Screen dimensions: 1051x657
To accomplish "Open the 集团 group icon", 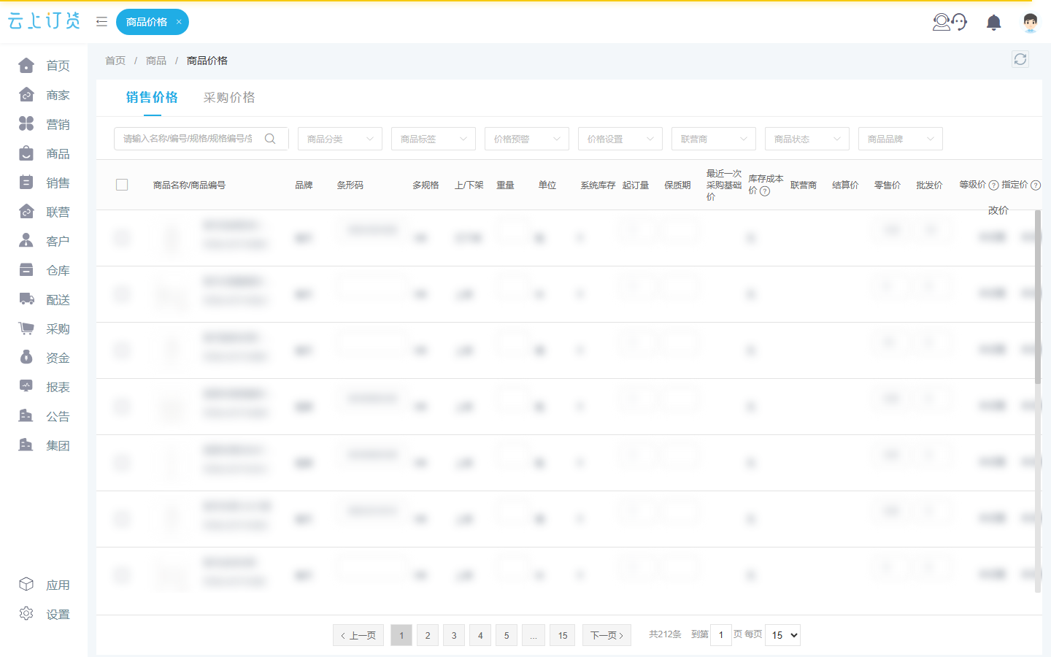I will pyautogui.click(x=26, y=445).
